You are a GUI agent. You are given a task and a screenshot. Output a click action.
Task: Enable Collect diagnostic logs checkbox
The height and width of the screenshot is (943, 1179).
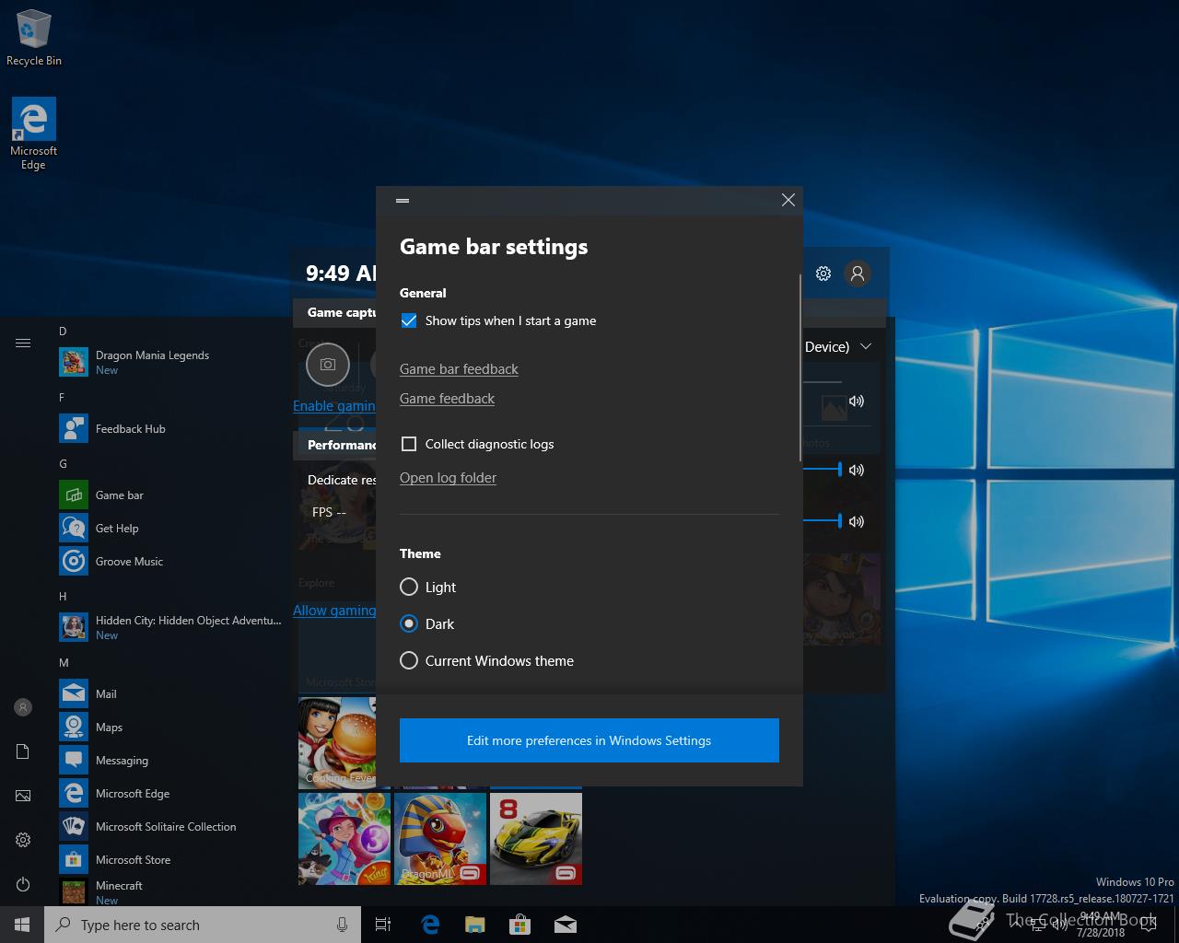click(x=409, y=444)
